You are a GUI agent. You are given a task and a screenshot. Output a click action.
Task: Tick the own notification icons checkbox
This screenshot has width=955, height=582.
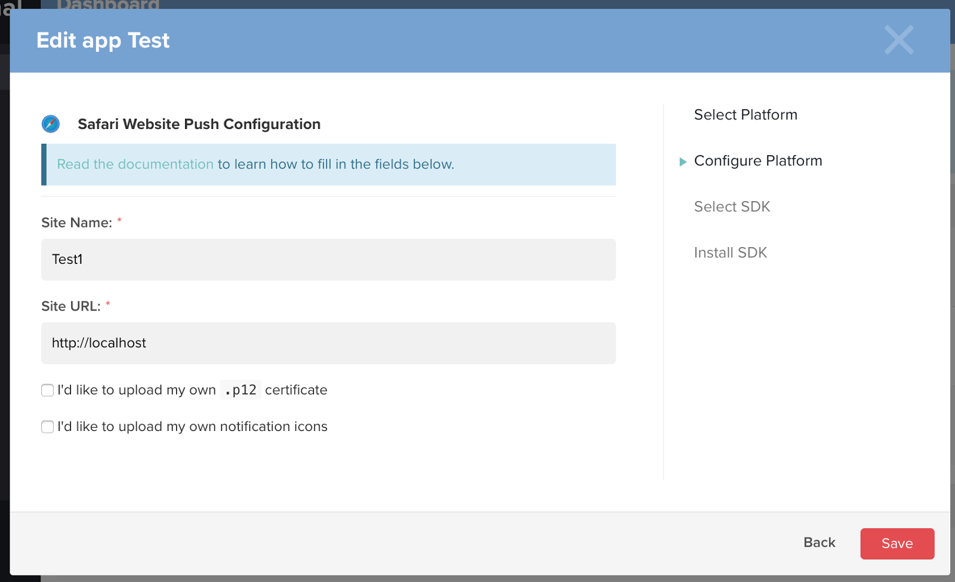pos(48,427)
